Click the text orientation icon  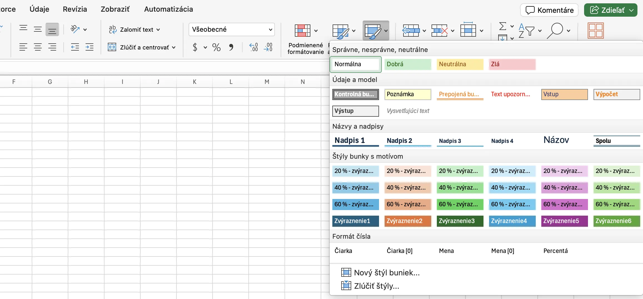[x=75, y=29]
